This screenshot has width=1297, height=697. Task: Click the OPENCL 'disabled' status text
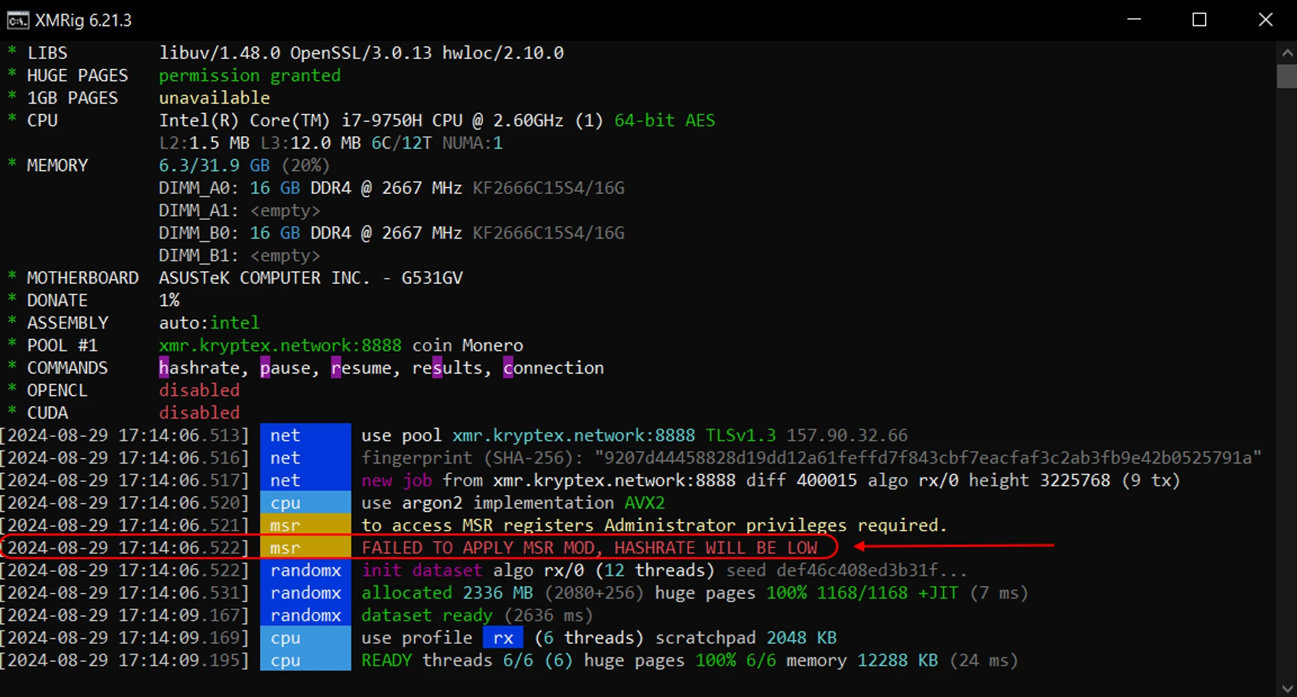(x=199, y=390)
